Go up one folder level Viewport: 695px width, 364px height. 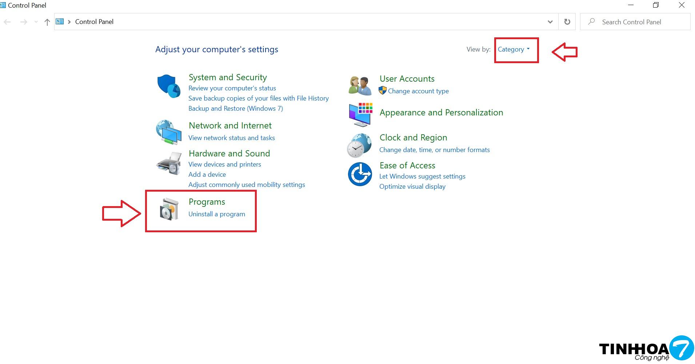tap(47, 22)
